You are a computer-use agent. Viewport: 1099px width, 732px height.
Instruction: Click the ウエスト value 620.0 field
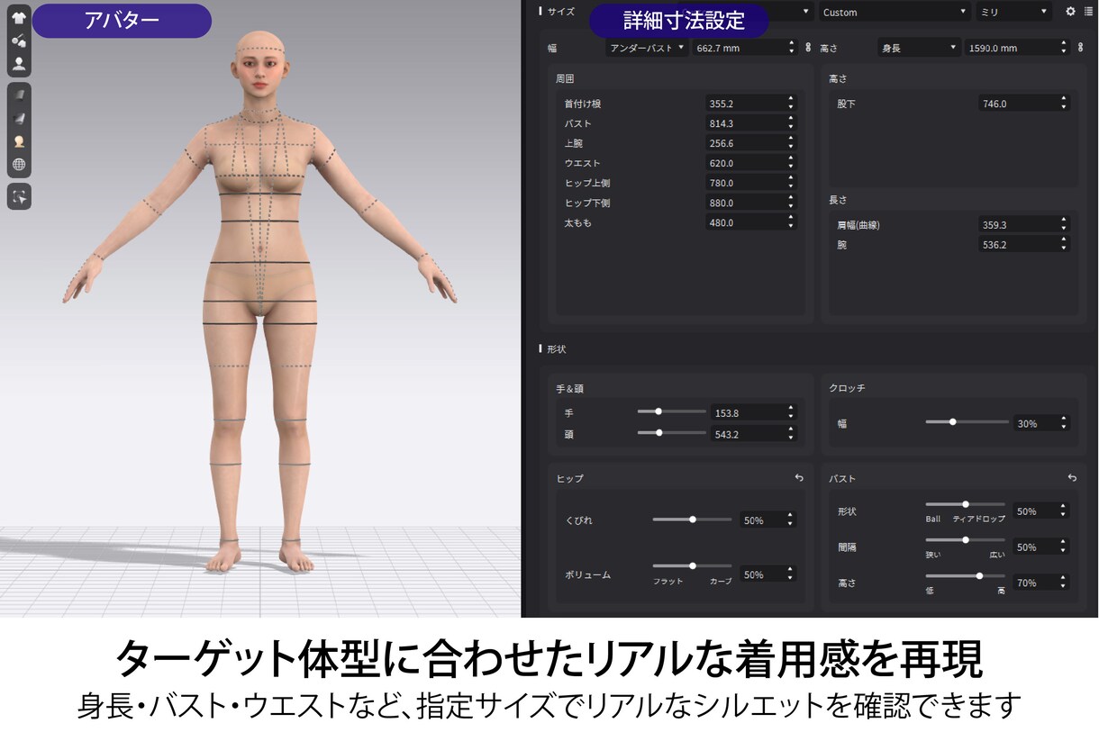pyautogui.click(x=750, y=163)
